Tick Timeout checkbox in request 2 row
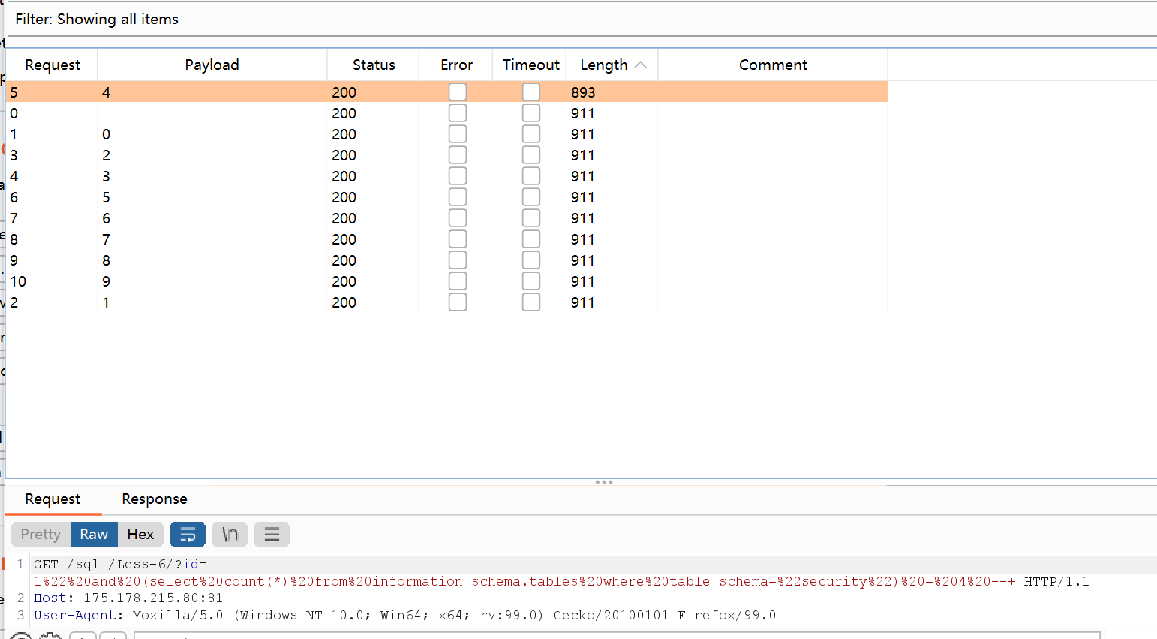Screen dimensions: 1157x639 coord(531,302)
